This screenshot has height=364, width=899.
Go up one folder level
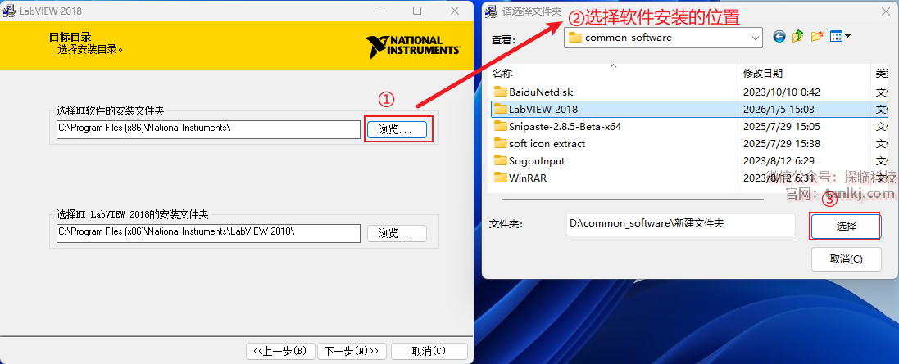[x=797, y=37]
